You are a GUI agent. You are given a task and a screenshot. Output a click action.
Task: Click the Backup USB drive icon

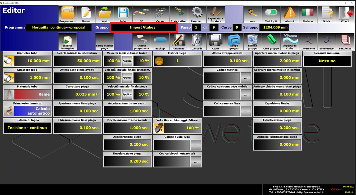[x=160, y=42]
